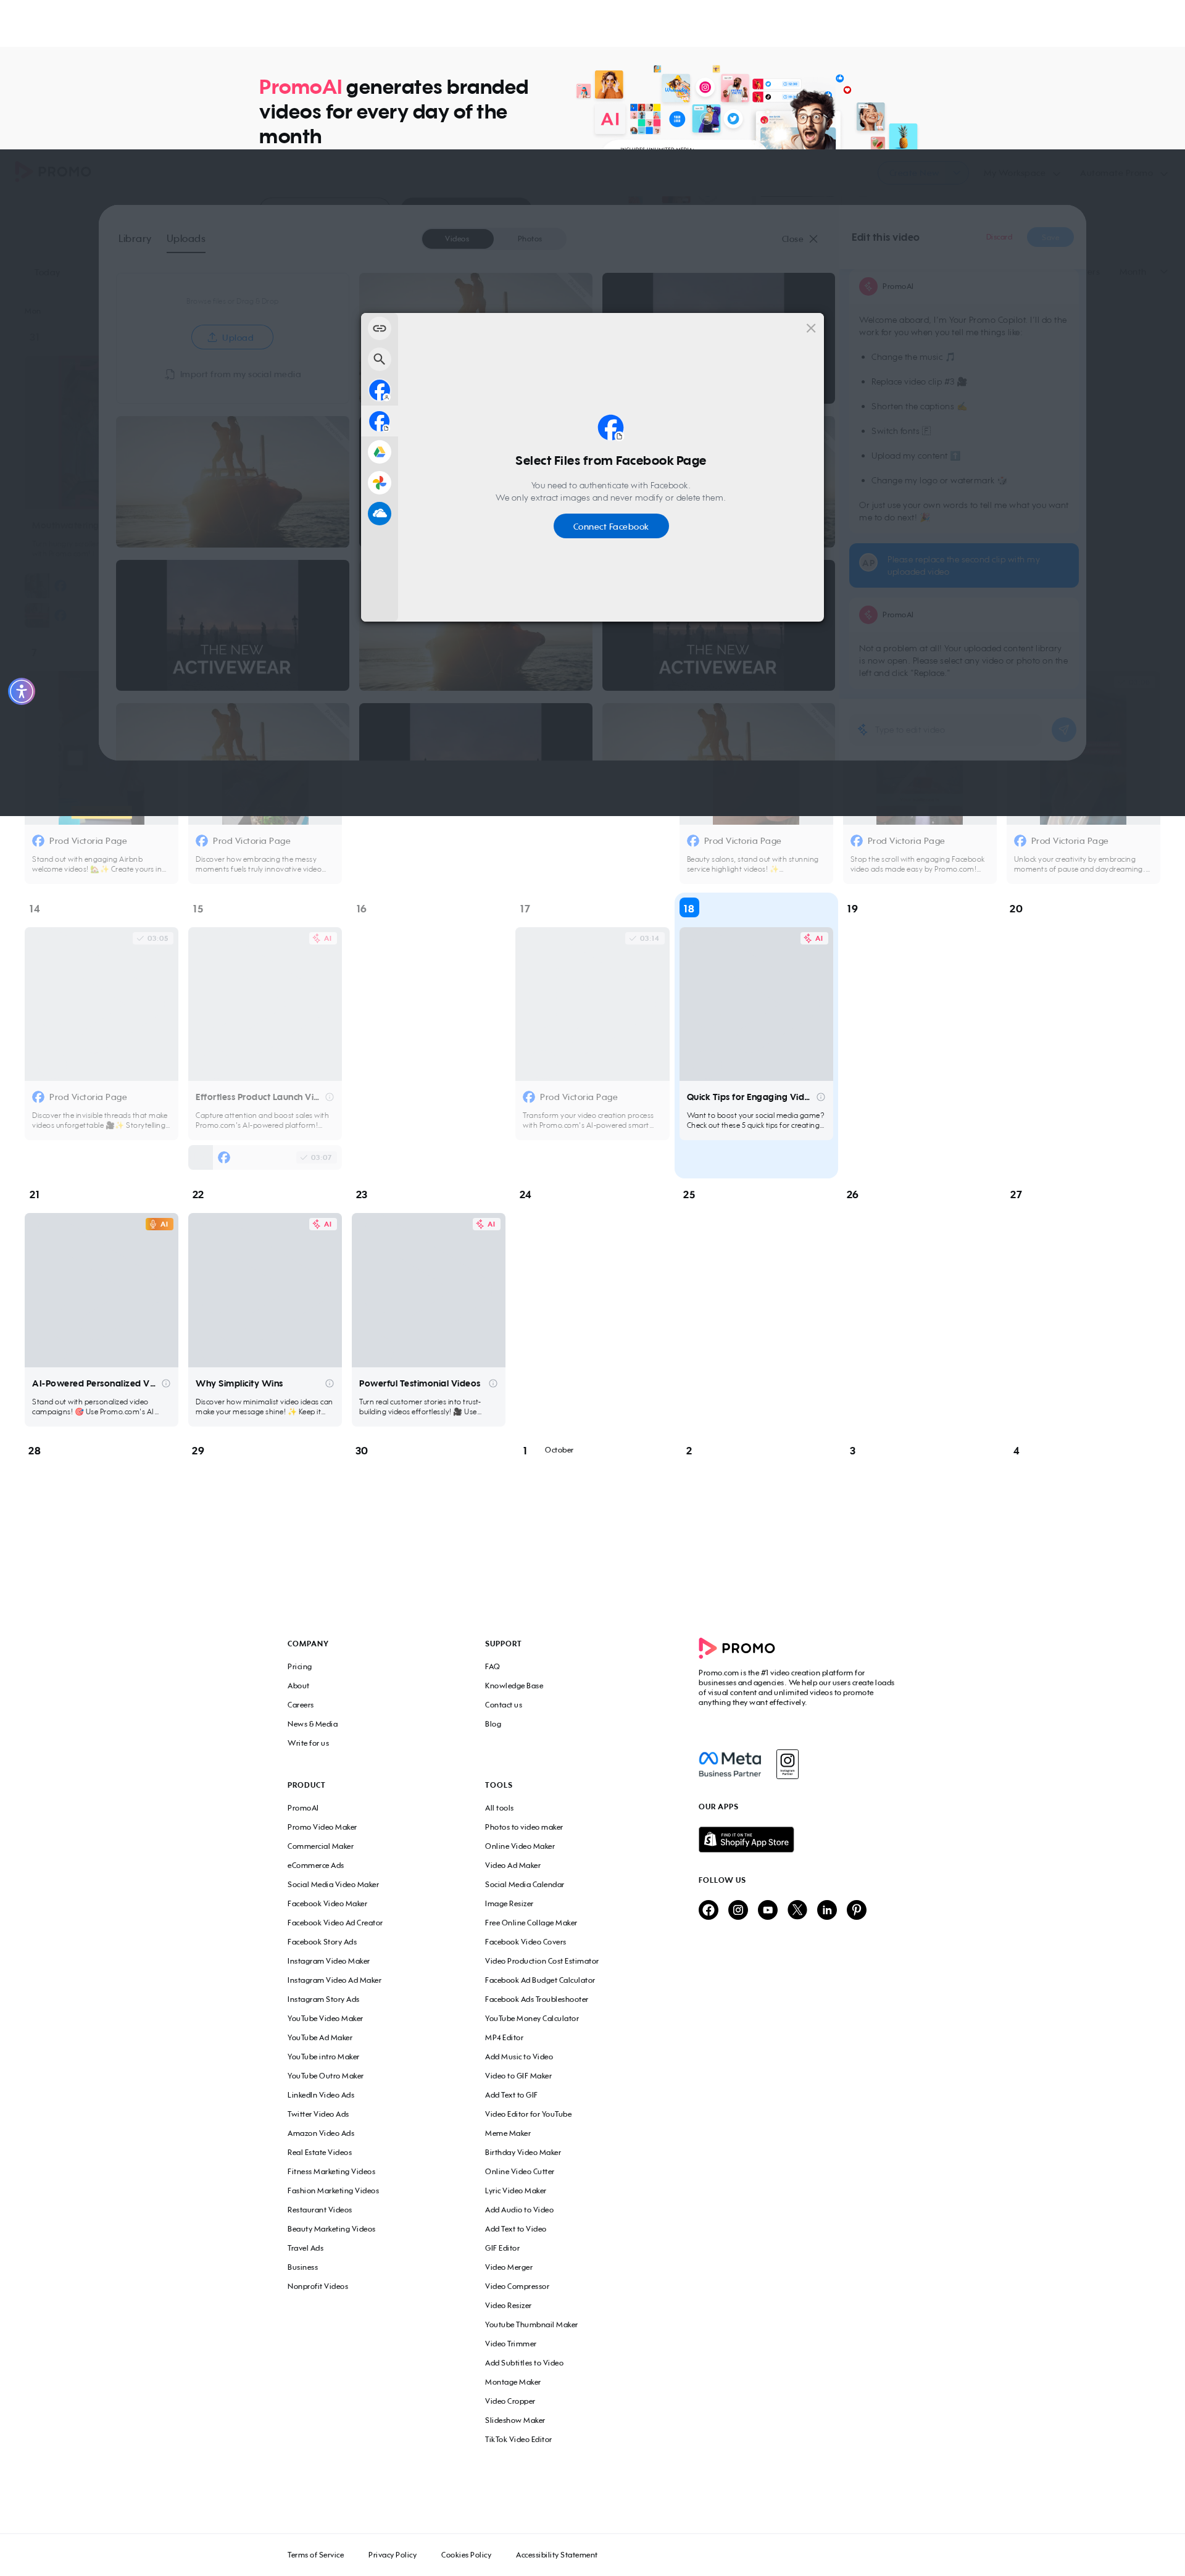Viewport: 1185px width, 2576px height.
Task: Open the Careers footer link
Action: click(x=300, y=1705)
